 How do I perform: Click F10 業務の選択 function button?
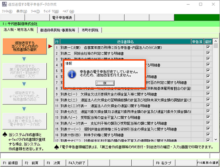tap(208, 163)
